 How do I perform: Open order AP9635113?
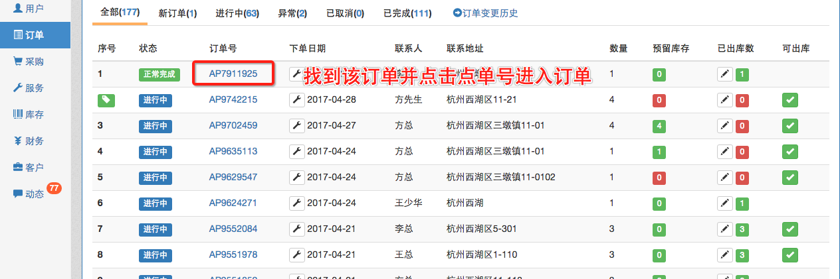(233, 151)
